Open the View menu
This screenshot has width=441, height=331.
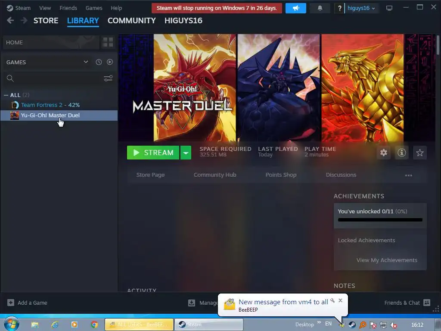coord(45,8)
